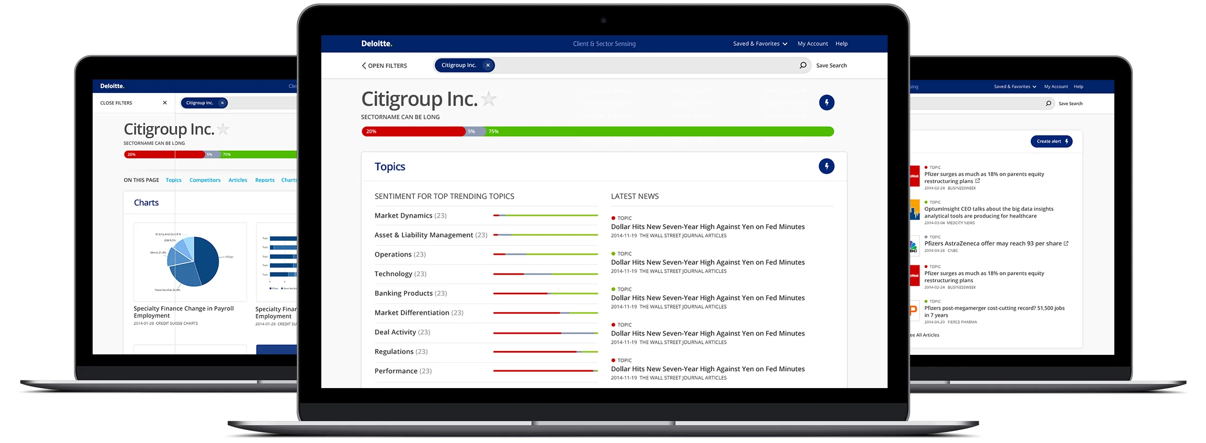Click Save Search on right laptop
This screenshot has width=1206, height=443.
(x=1070, y=104)
